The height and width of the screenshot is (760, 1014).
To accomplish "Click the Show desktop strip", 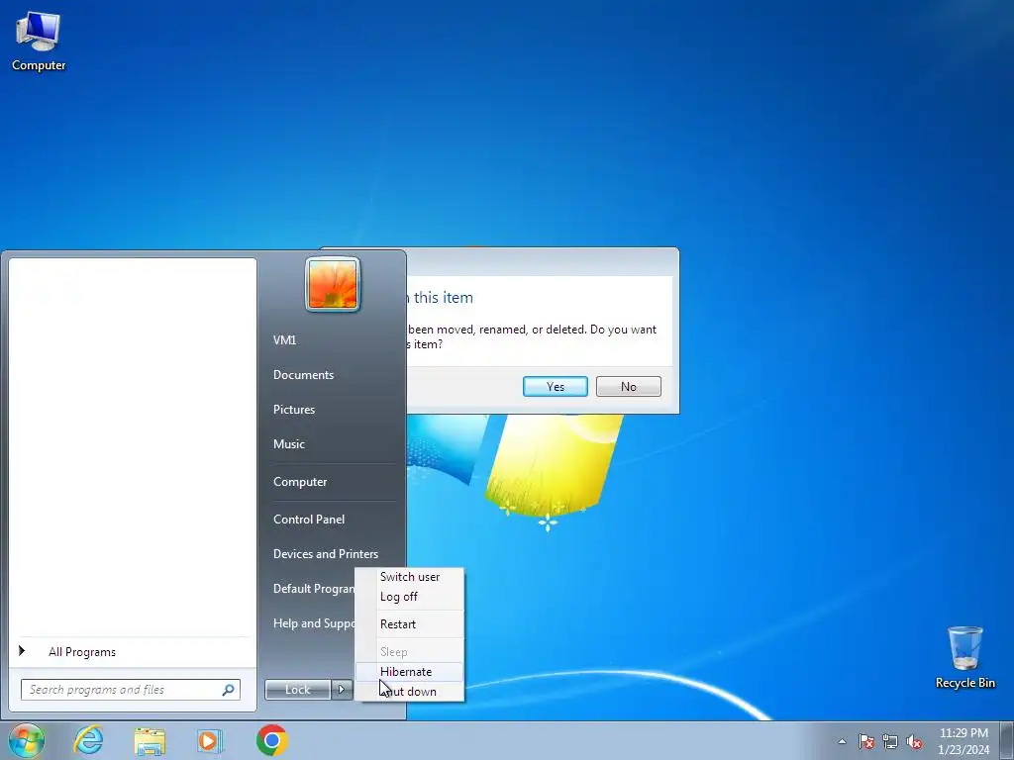I will pos(1007,740).
